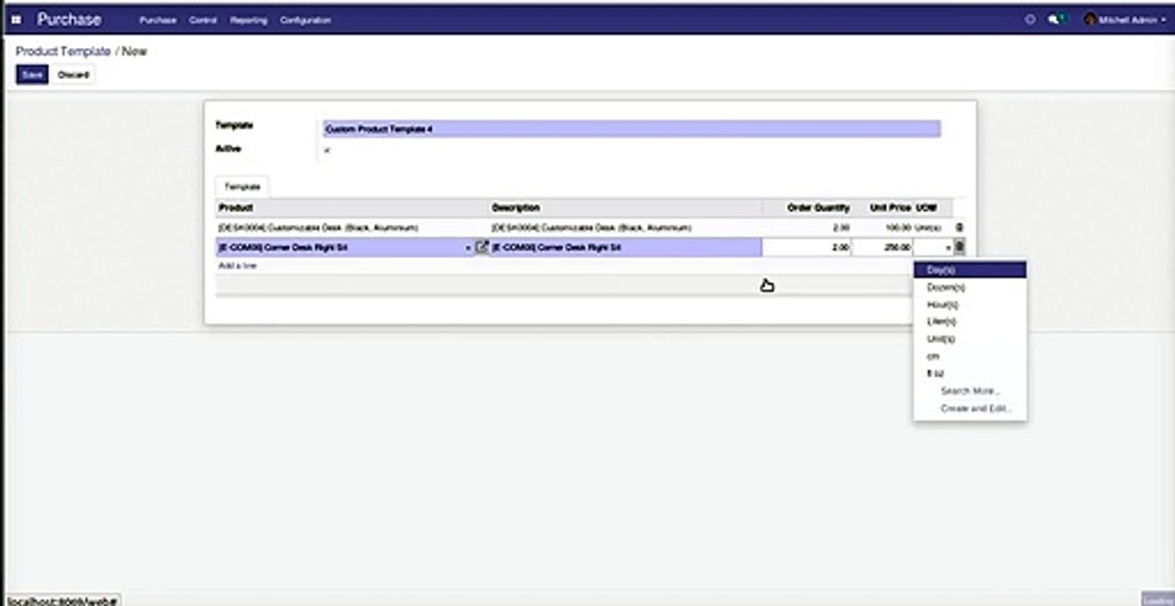Click Create and Edit... in UOM dropdown
The image size is (1175, 606).
pyautogui.click(x=970, y=409)
